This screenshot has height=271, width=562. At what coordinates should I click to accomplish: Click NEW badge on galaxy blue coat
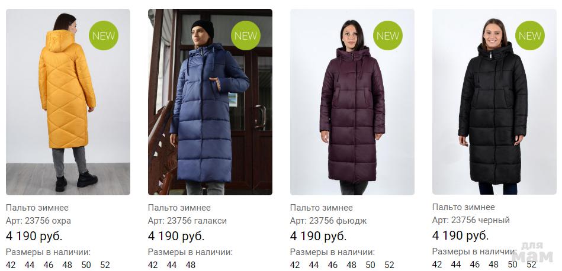pyautogui.click(x=246, y=36)
